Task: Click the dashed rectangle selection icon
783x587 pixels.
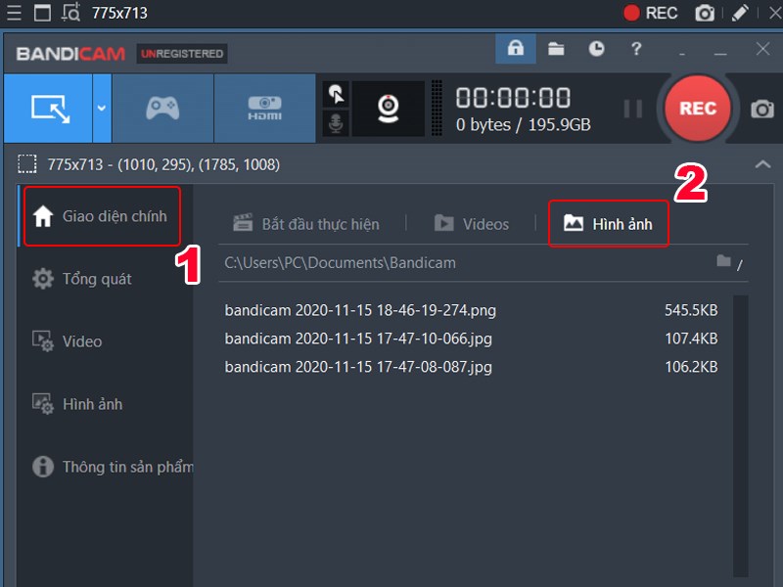Action: coord(27,164)
